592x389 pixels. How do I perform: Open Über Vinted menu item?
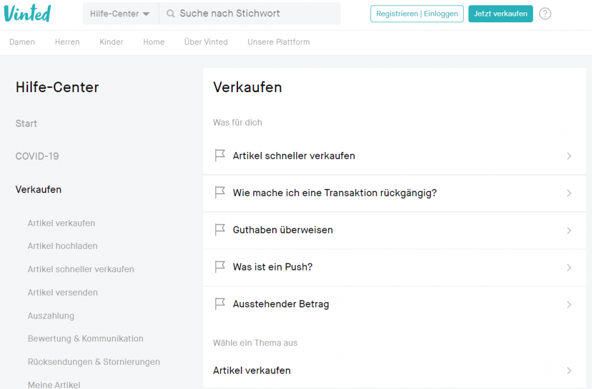(x=206, y=42)
